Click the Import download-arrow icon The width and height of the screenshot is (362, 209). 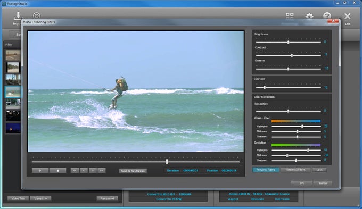coord(18,16)
